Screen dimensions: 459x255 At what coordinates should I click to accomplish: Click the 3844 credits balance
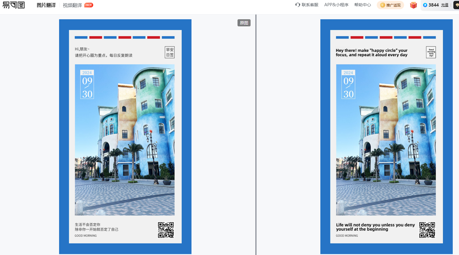[x=433, y=5]
